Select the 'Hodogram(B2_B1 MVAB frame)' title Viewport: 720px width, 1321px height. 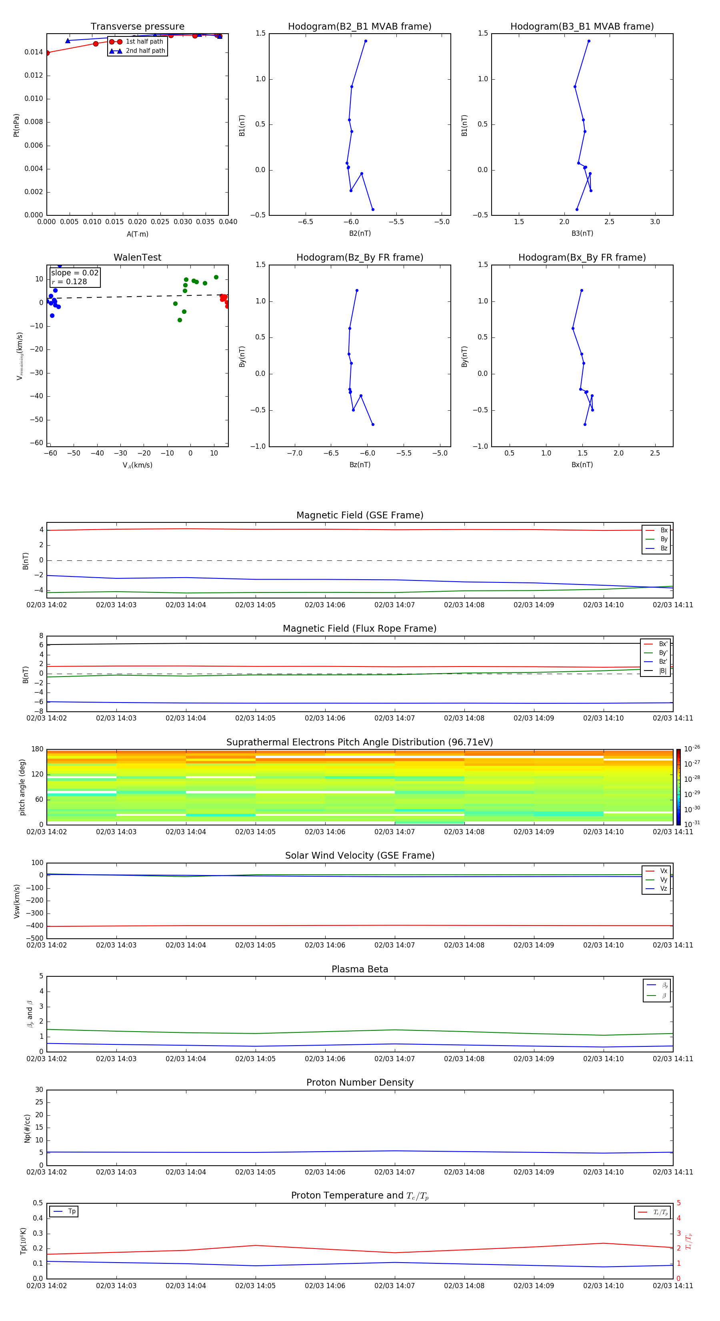coord(360,27)
